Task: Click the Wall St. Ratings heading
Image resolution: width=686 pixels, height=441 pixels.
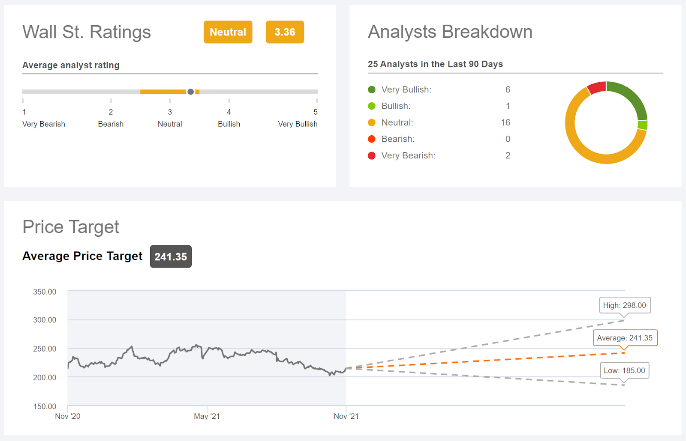Action: (x=87, y=32)
